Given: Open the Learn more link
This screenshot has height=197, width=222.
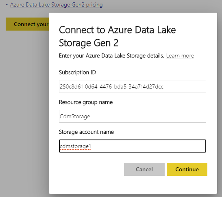Looking at the screenshot, I should coord(180,56).
